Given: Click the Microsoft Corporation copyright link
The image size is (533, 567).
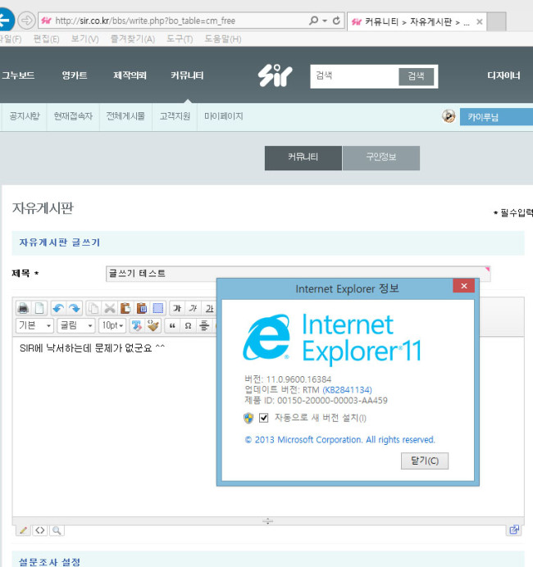Looking at the screenshot, I should (339, 440).
